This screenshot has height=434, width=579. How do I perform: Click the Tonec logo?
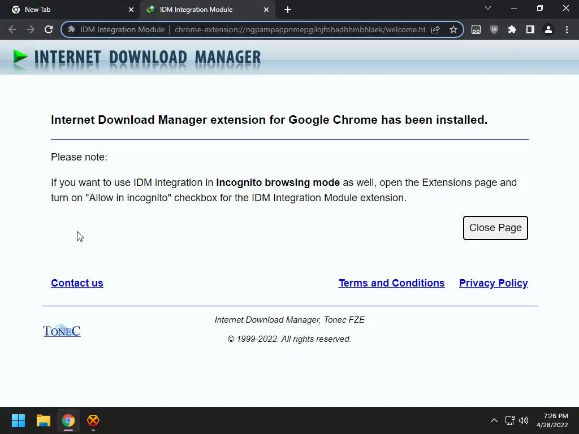[x=62, y=331]
